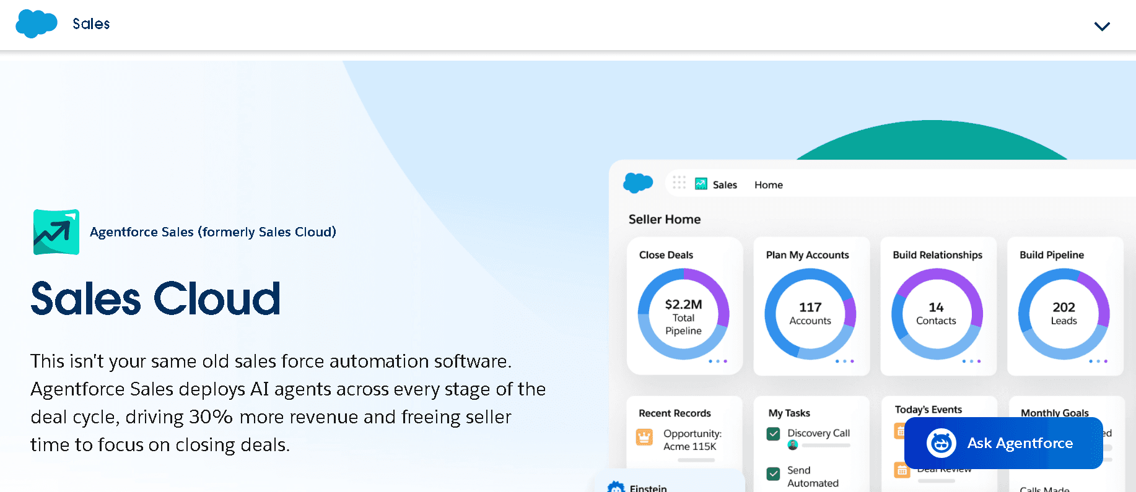Click the Sales Cloud main heading
The height and width of the screenshot is (492, 1136).
point(155,299)
